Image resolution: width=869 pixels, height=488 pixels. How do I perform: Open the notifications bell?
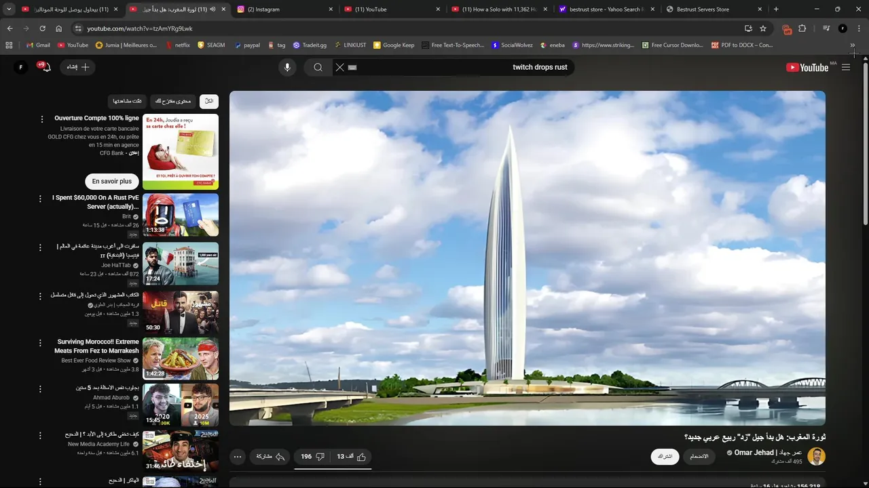coord(45,67)
